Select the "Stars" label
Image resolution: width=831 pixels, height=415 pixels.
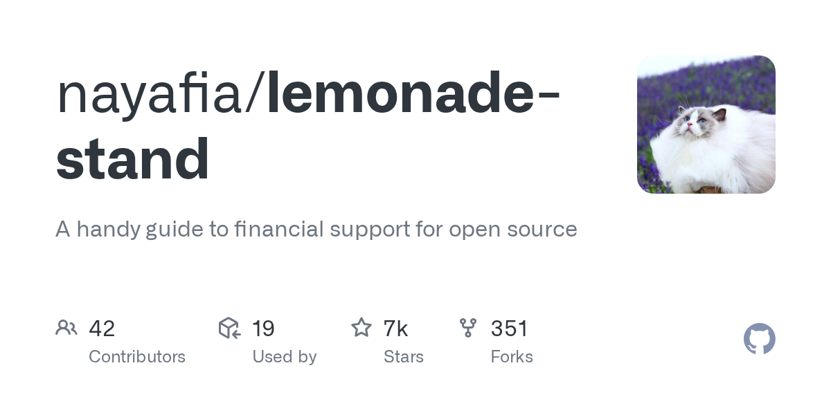(x=403, y=357)
